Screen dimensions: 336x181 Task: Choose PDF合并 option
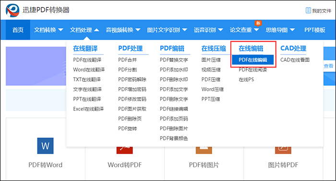(127, 60)
